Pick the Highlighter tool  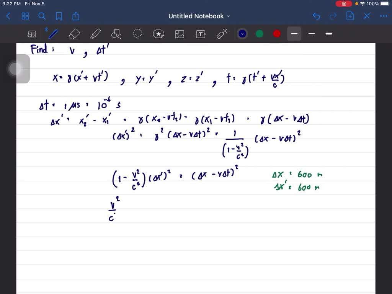click(95, 34)
